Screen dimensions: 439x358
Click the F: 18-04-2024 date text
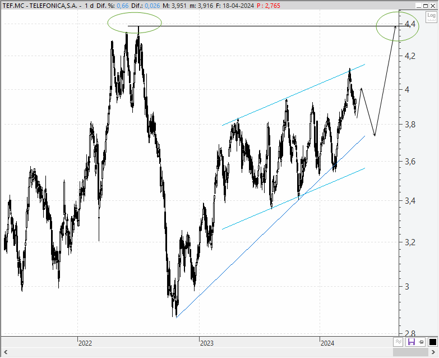235,6
